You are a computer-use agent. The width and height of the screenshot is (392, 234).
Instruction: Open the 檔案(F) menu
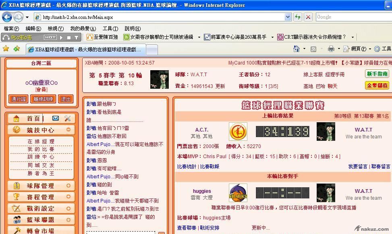click(x=12, y=29)
